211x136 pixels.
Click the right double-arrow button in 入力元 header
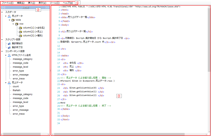tap(47, 7)
